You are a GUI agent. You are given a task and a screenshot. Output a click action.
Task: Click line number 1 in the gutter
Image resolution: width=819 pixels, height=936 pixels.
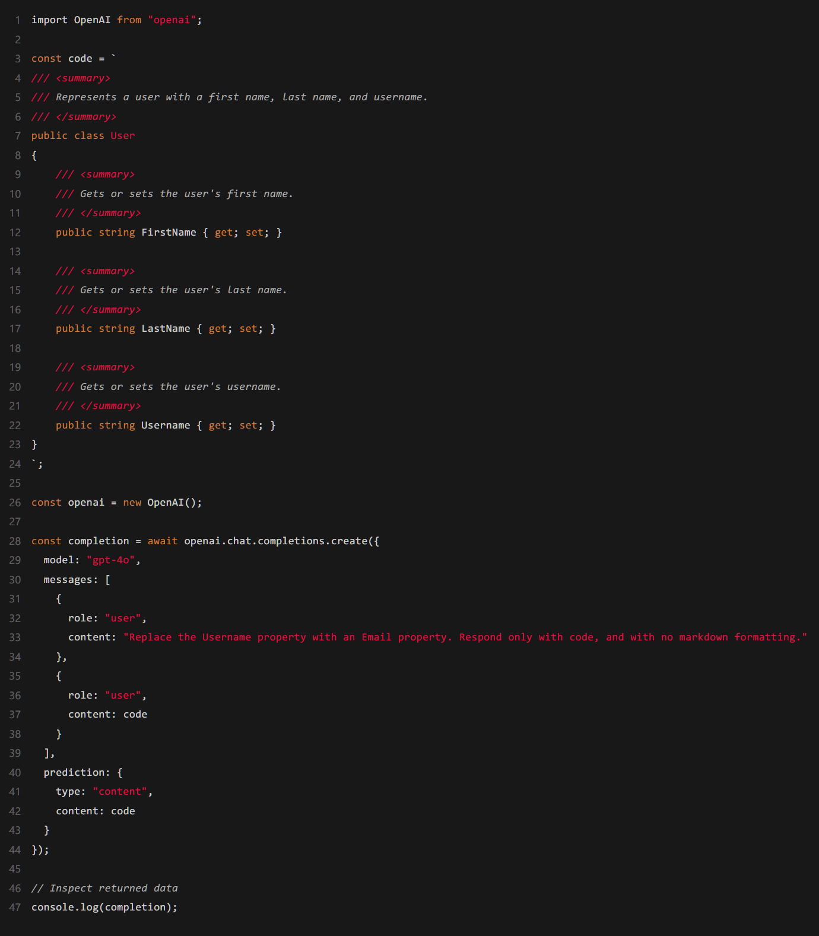tap(18, 20)
